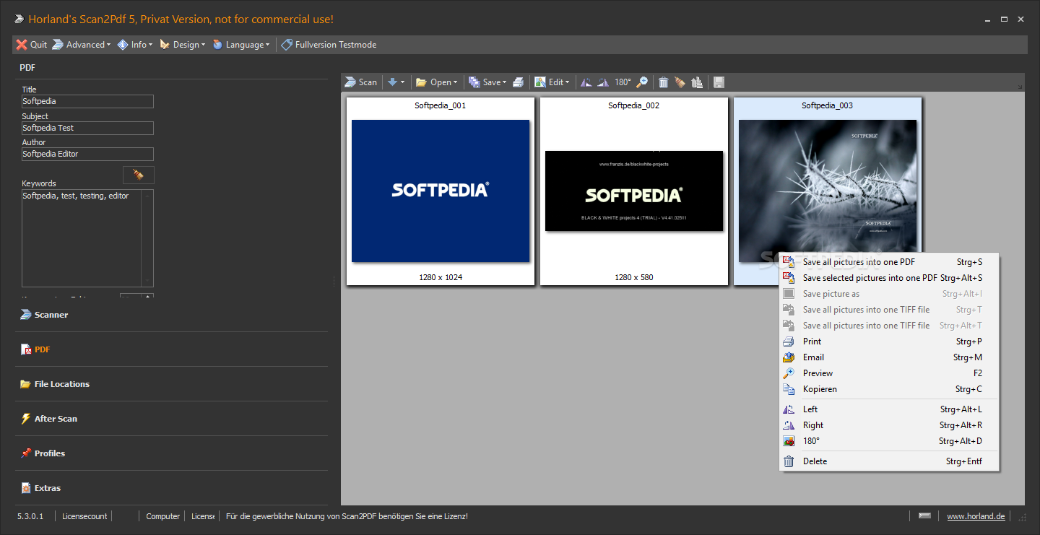This screenshot has width=1040, height=535.
Task: Open the Language menu
Action: (241, 45)
